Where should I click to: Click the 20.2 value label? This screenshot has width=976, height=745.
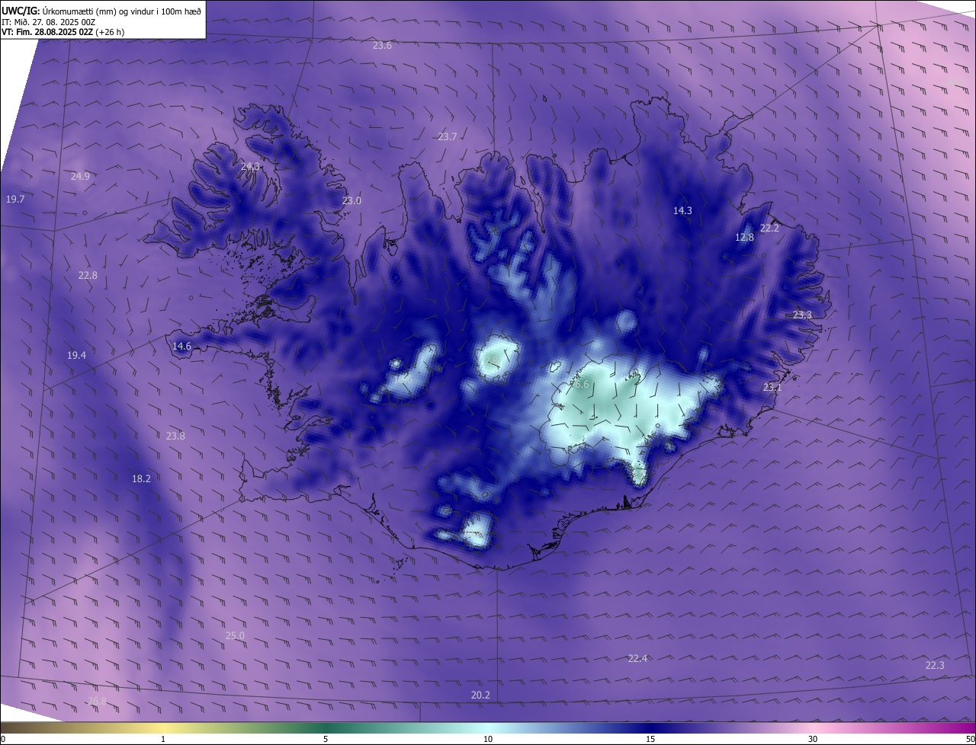480,695
